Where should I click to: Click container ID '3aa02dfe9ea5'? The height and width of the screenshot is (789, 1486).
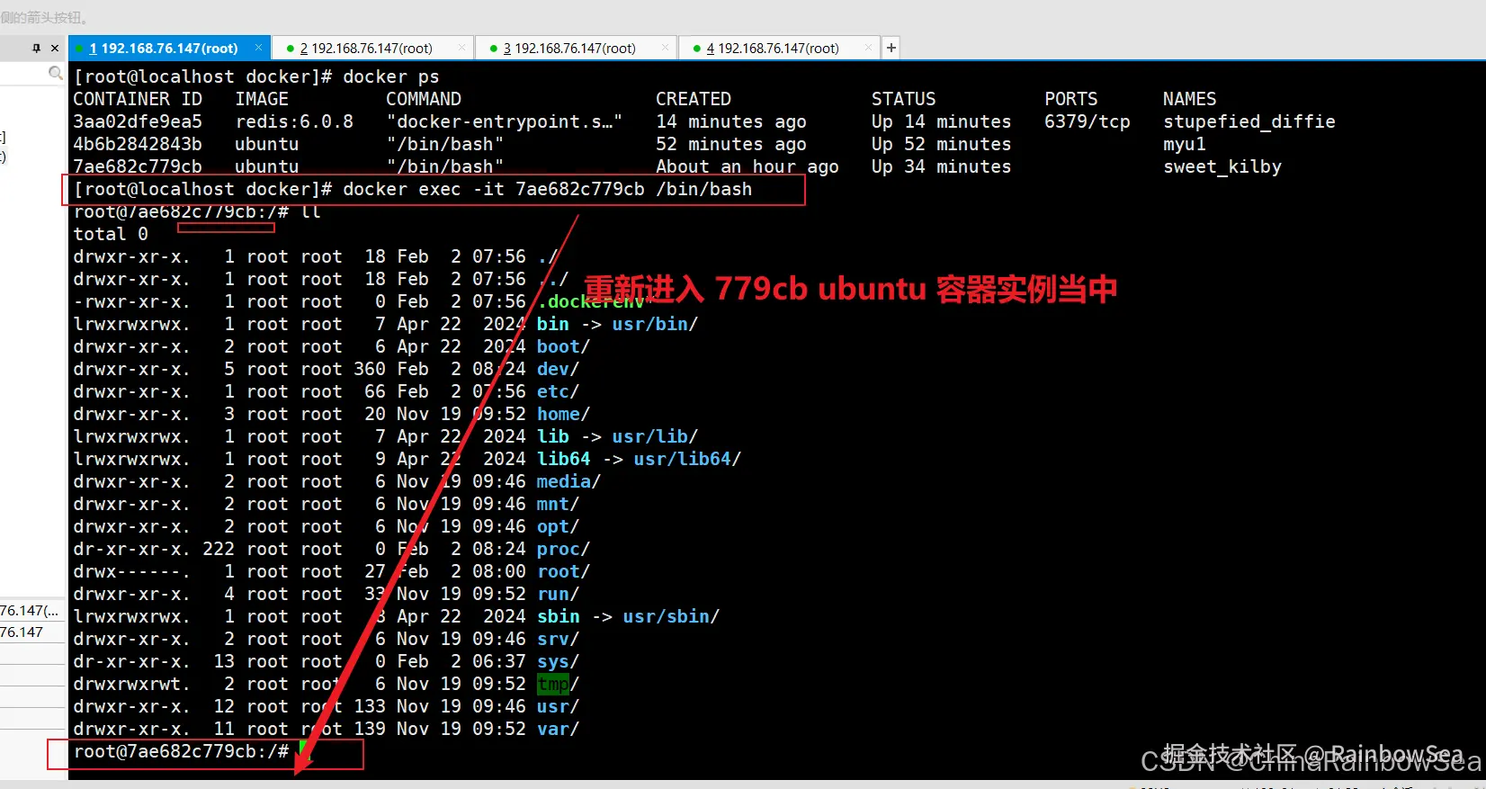[x=138, y=121]
